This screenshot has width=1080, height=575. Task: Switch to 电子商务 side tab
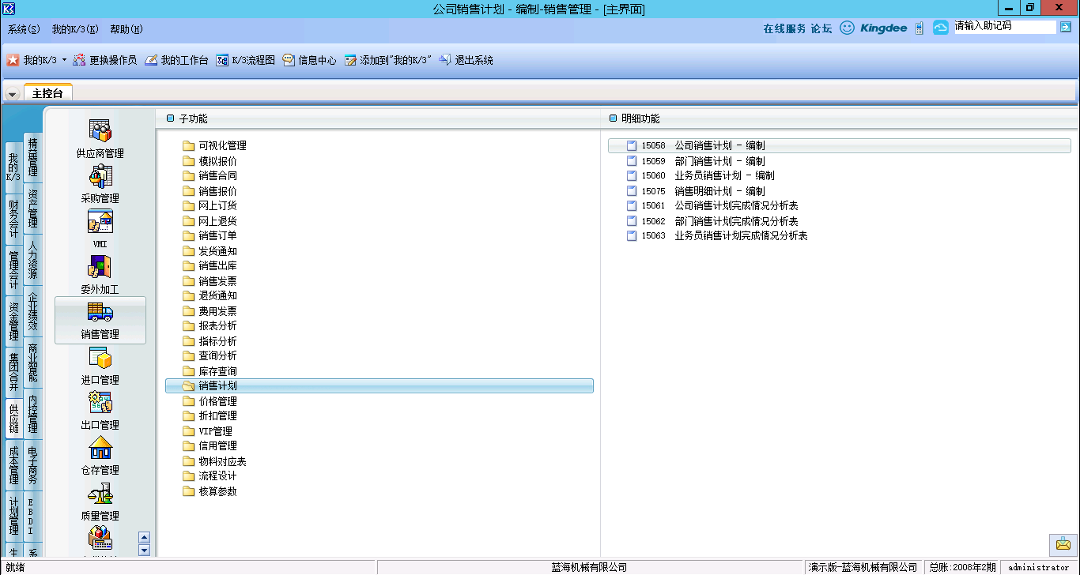(x=33, y=465)
